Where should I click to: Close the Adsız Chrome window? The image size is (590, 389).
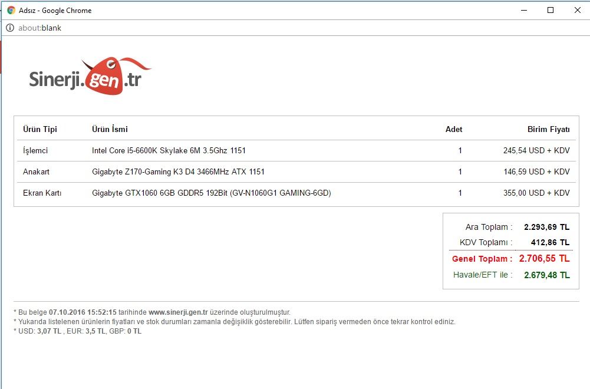[578, 10]
